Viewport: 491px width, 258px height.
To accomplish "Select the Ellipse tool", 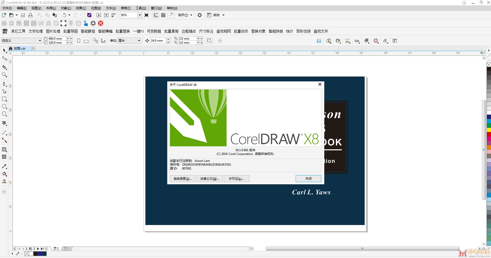I will (x=4, y=106).
